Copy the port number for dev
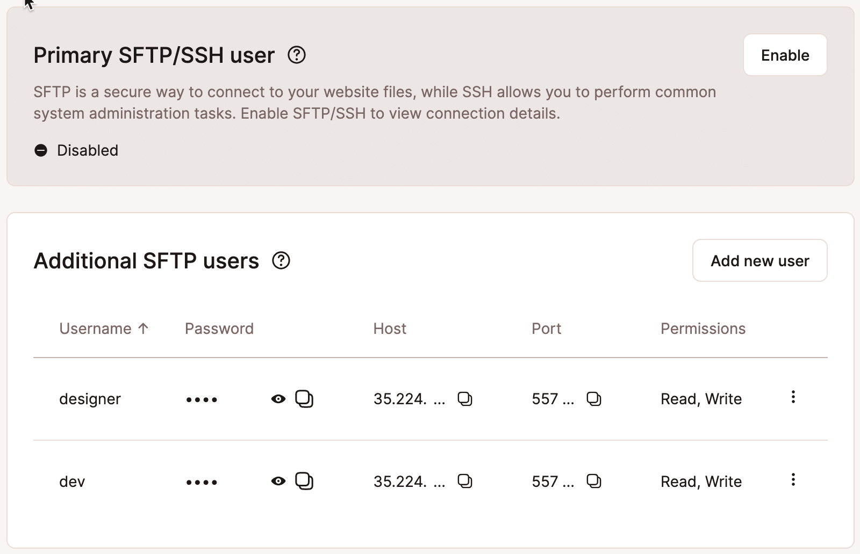Viewport: 860px width, 554px height. tap(593, 482)
